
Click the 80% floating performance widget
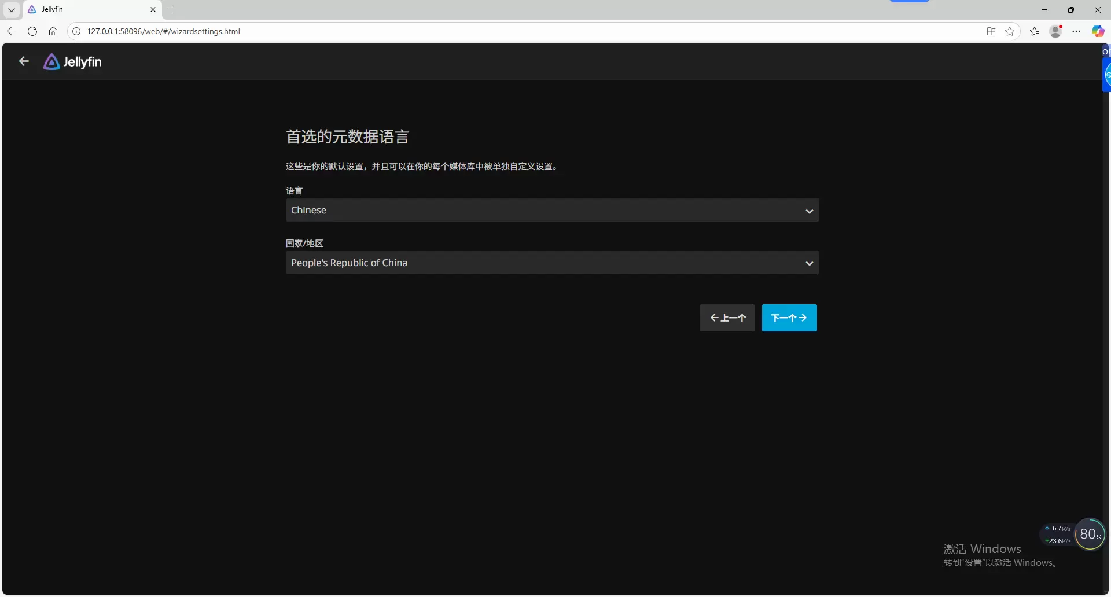pos(1090,535)
